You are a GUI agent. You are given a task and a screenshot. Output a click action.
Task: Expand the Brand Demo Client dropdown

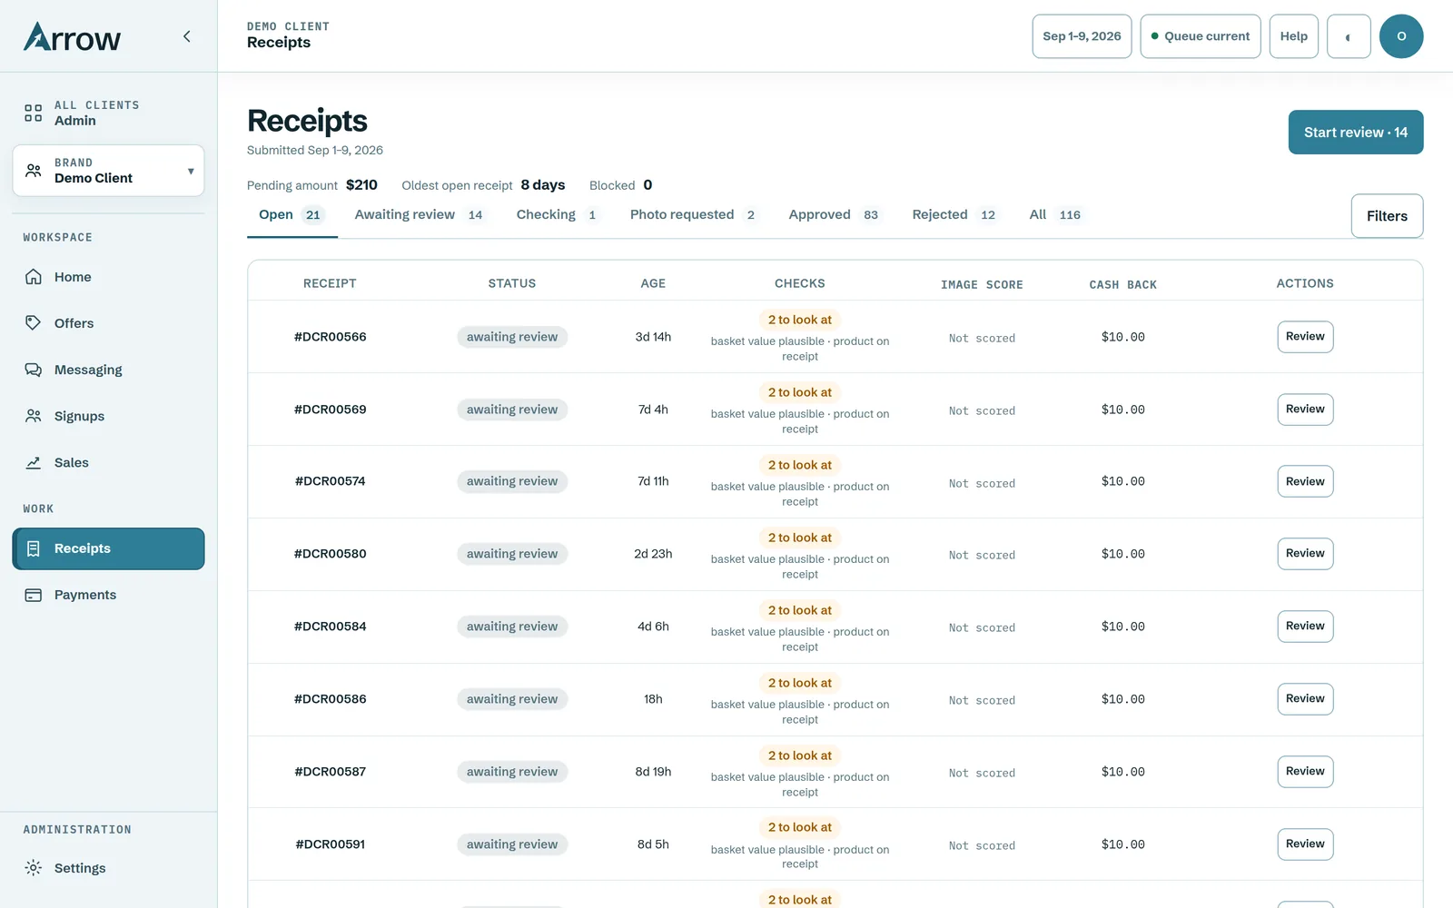click(108, 171)
